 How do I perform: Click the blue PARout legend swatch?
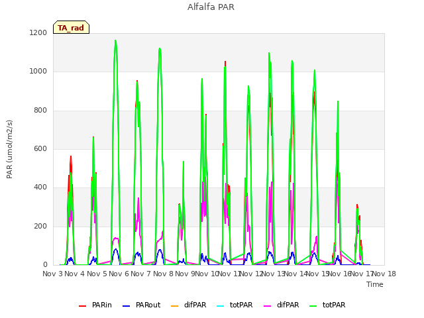[127, 306]
